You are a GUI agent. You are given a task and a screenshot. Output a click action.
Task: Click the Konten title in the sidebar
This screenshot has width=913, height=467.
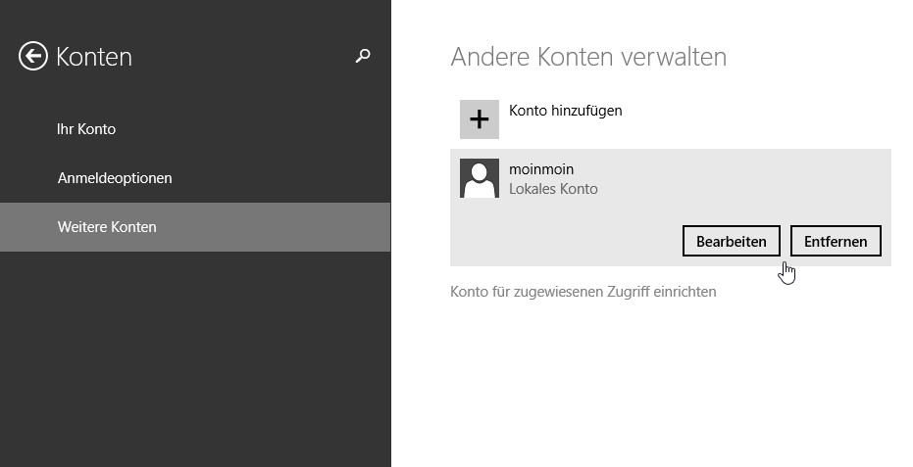pyautogui.click(x=94, y=57)
